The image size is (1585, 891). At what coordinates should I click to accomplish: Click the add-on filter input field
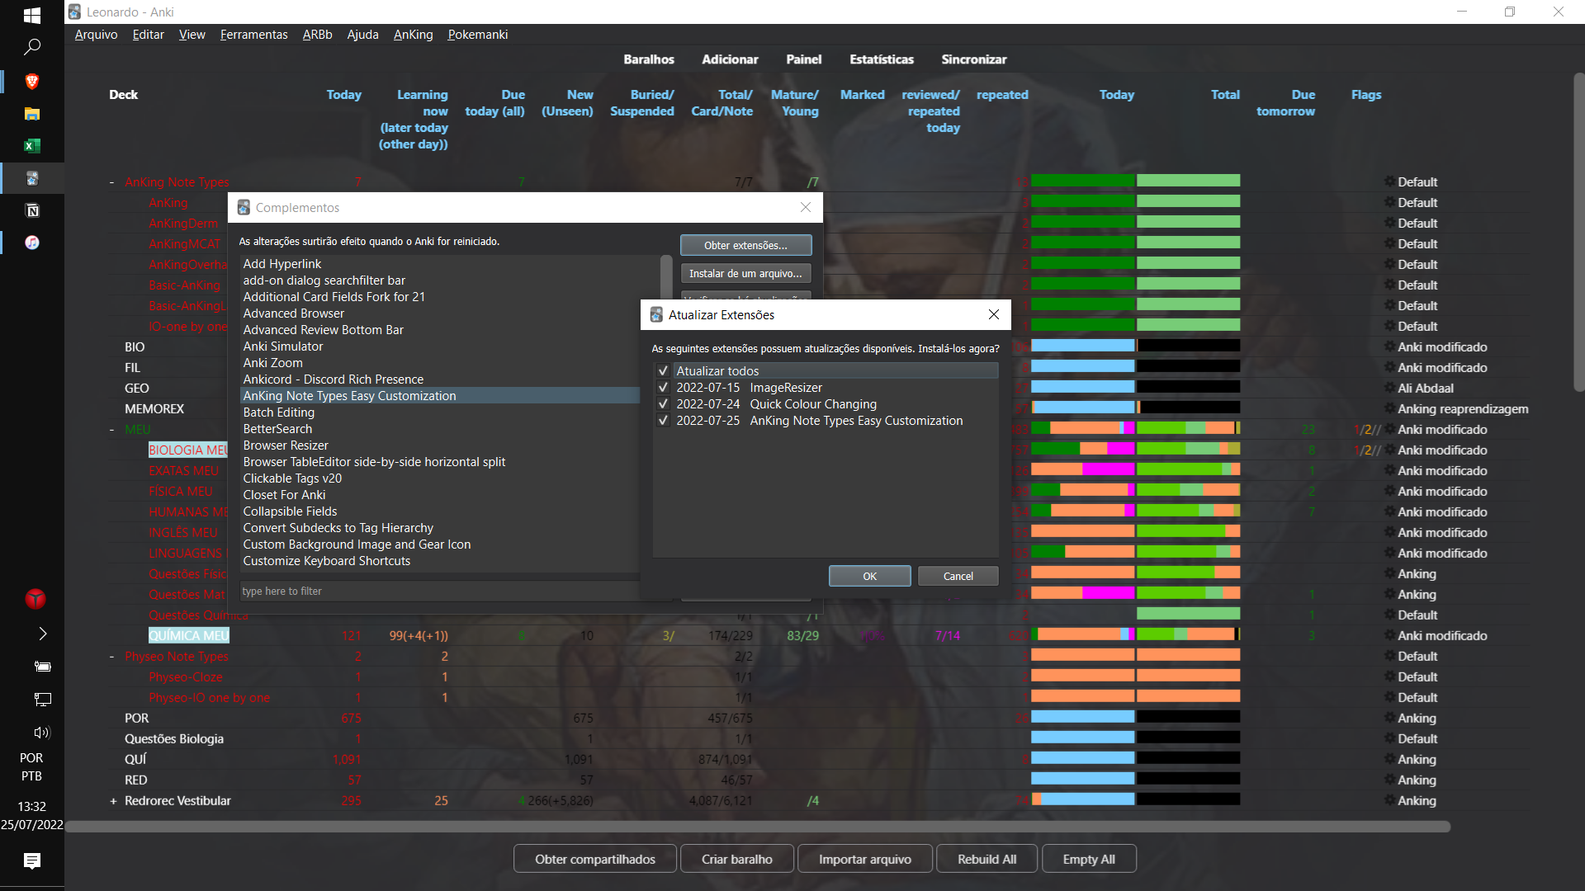tap(439, 591)
